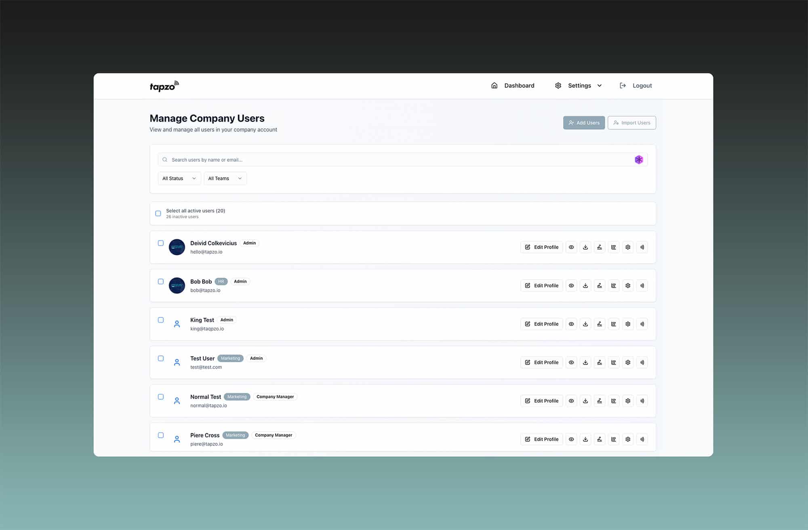This screenshot has width=808, height=530.
Task: Select the checkbox for Test User
Action: (161, 358)
